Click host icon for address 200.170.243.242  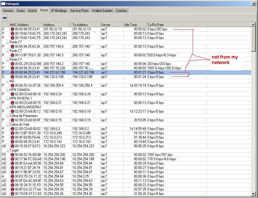coord(12,38)
